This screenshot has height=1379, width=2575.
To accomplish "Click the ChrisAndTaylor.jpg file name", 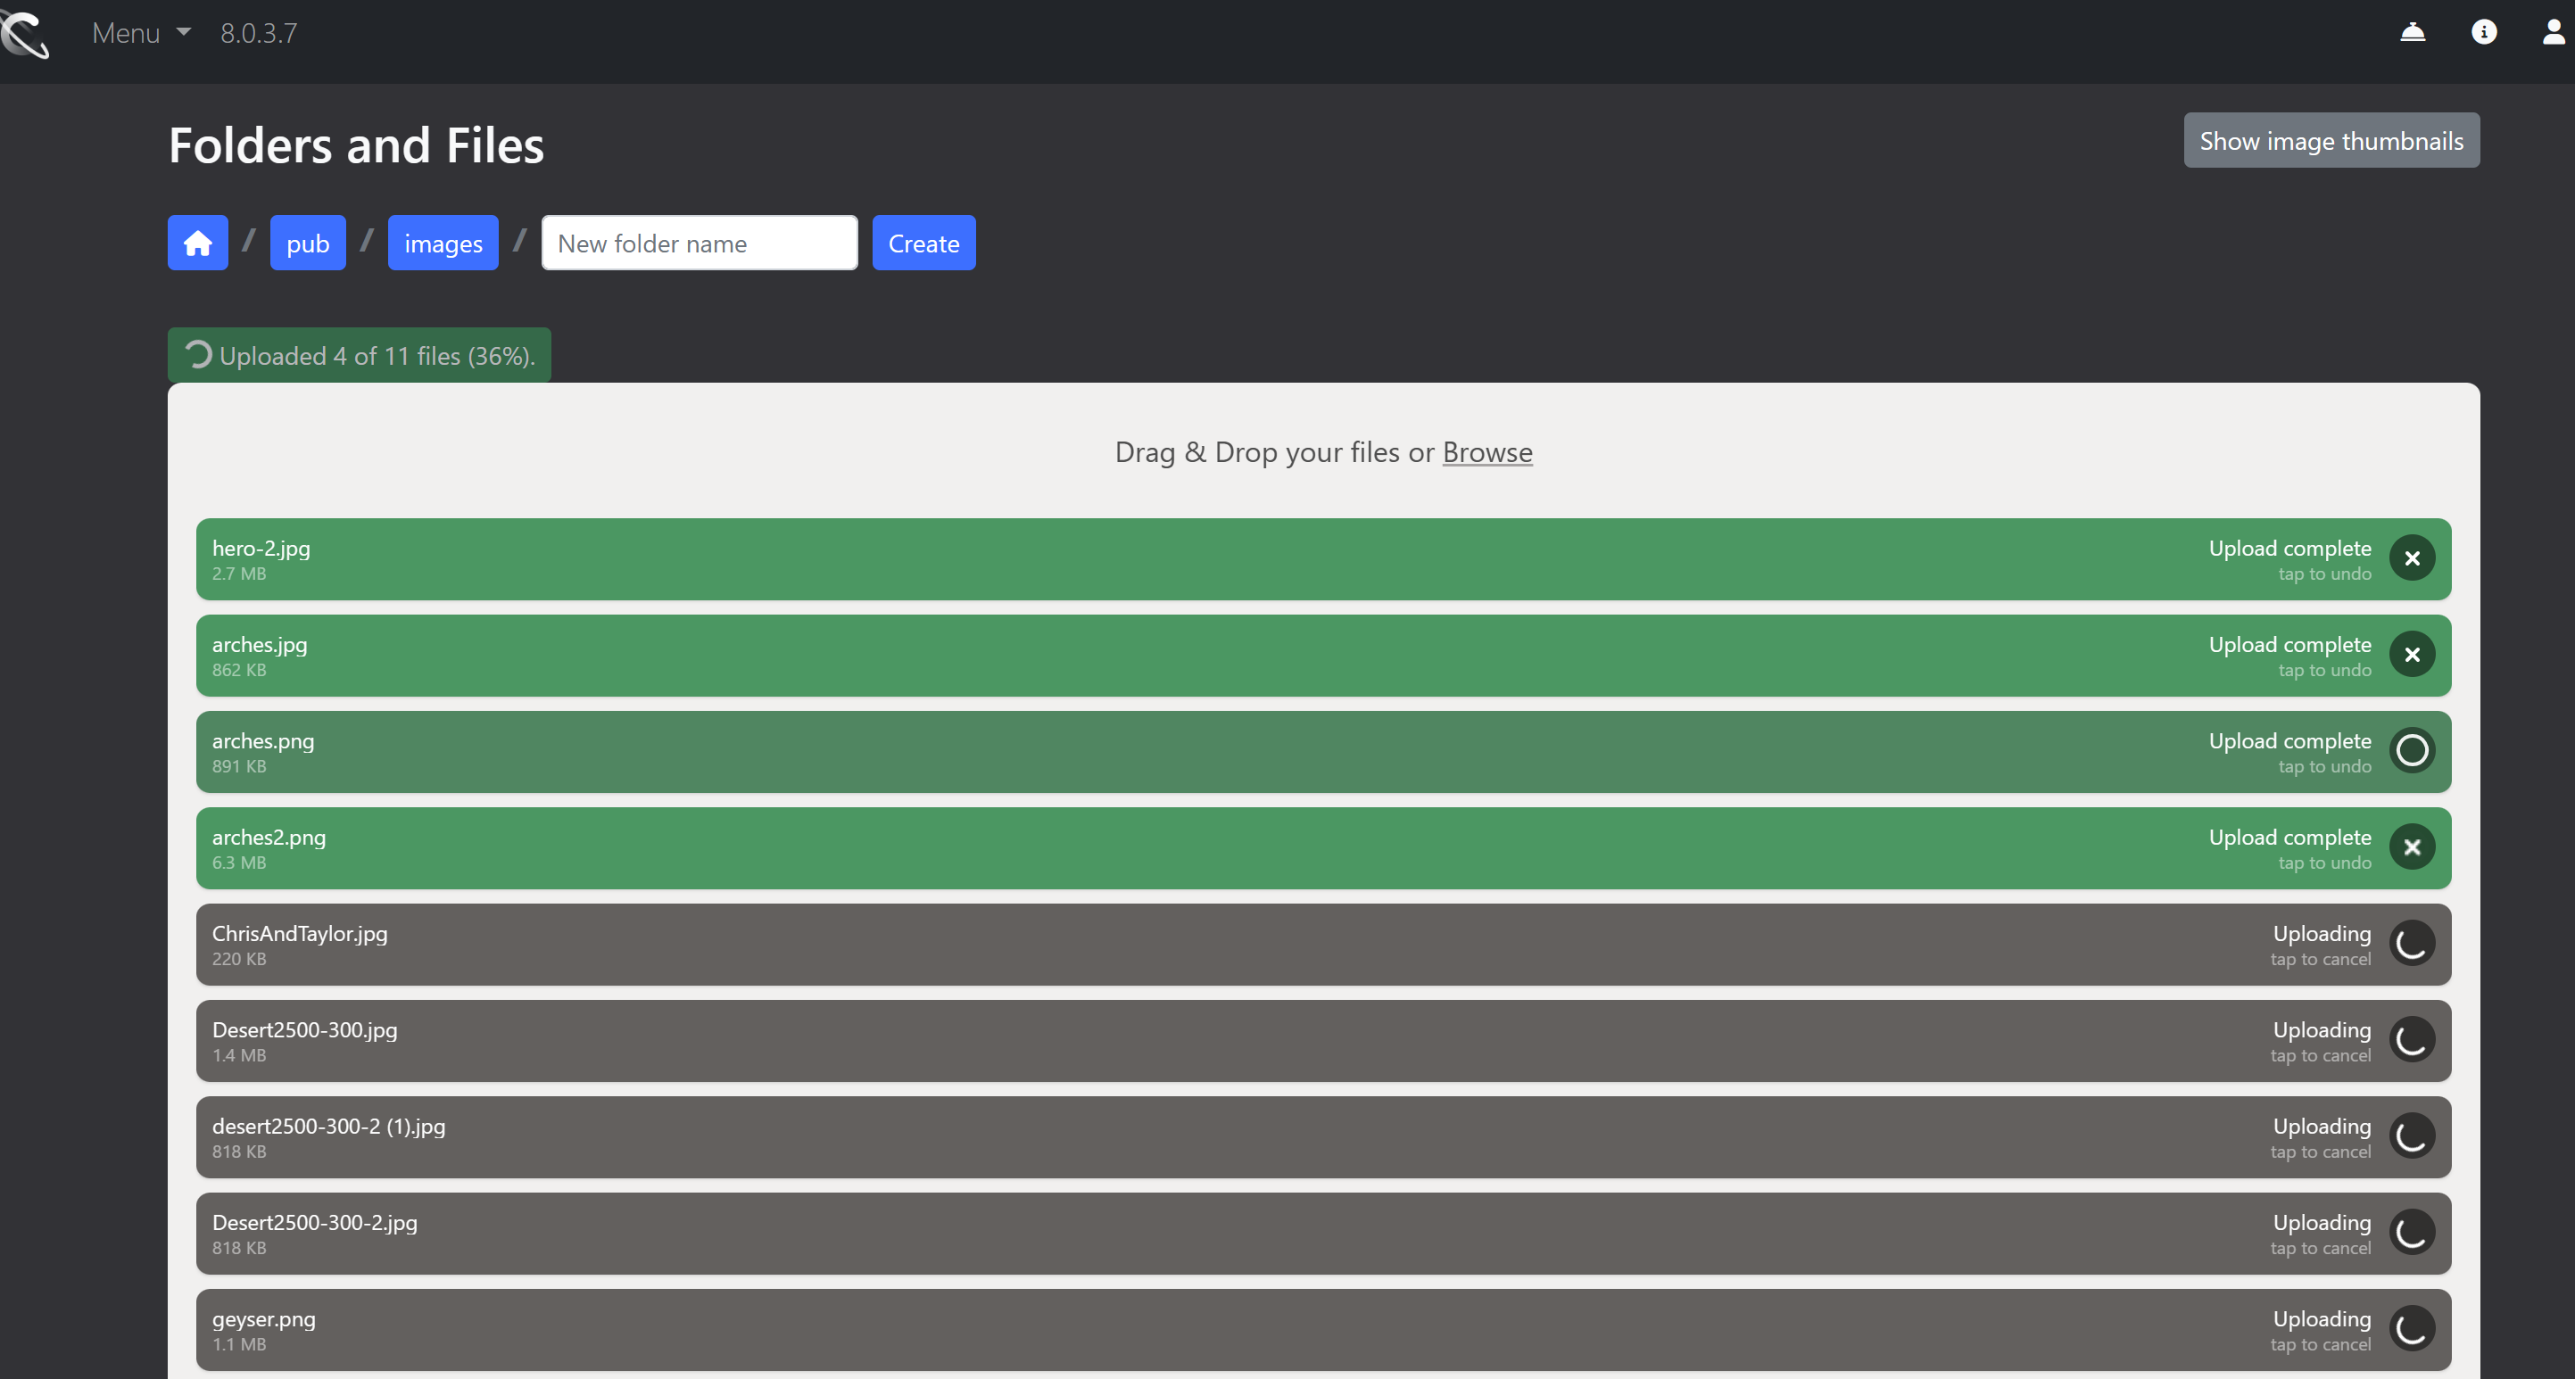I will click(x=300, y=933).
